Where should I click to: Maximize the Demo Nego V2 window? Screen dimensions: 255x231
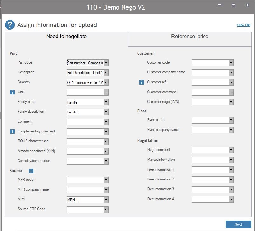pos(233,5)
